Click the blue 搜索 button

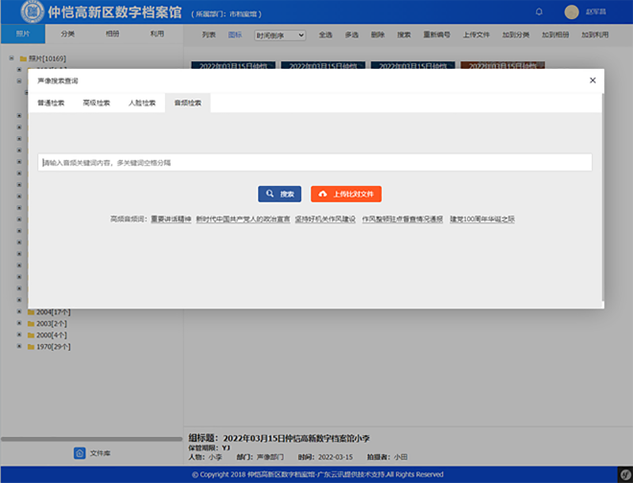coord(279,194)
